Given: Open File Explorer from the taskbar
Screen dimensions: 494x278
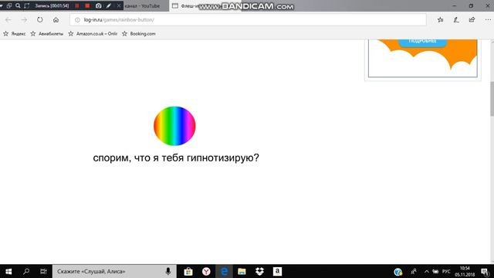Looking at the screenshot, I should pos(242,271).
